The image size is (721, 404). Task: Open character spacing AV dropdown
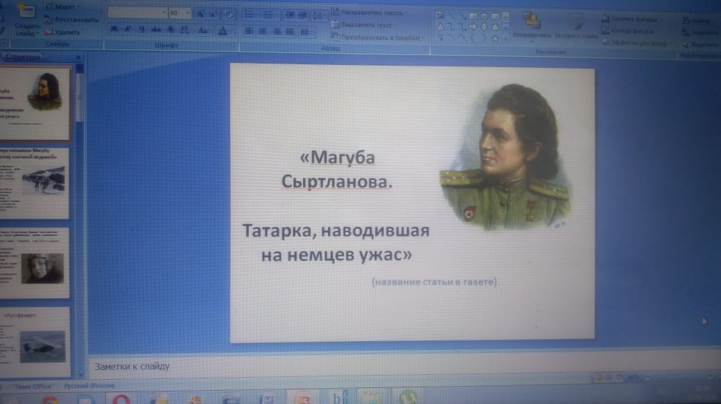point(185,30)
